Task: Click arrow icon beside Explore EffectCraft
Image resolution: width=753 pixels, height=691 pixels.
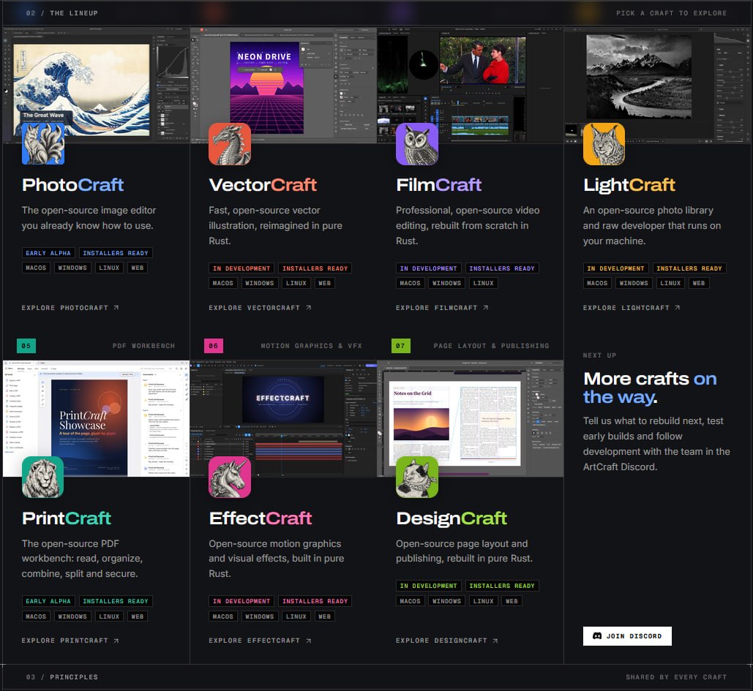Action: (x=308, y=641)
